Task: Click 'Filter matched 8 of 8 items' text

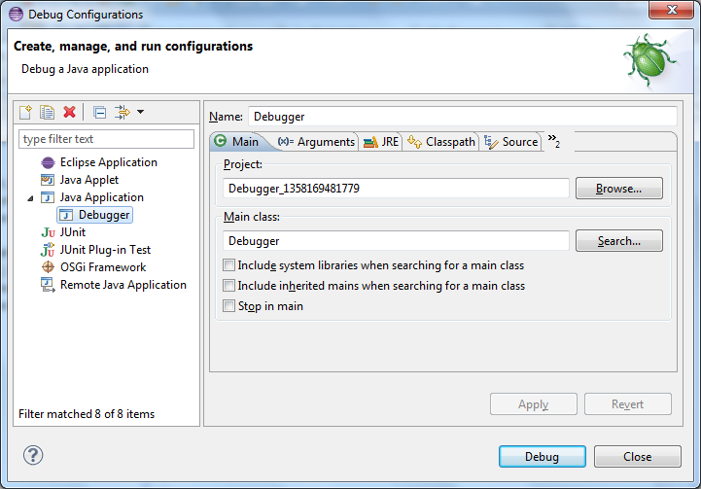Action: click(87, 414)
